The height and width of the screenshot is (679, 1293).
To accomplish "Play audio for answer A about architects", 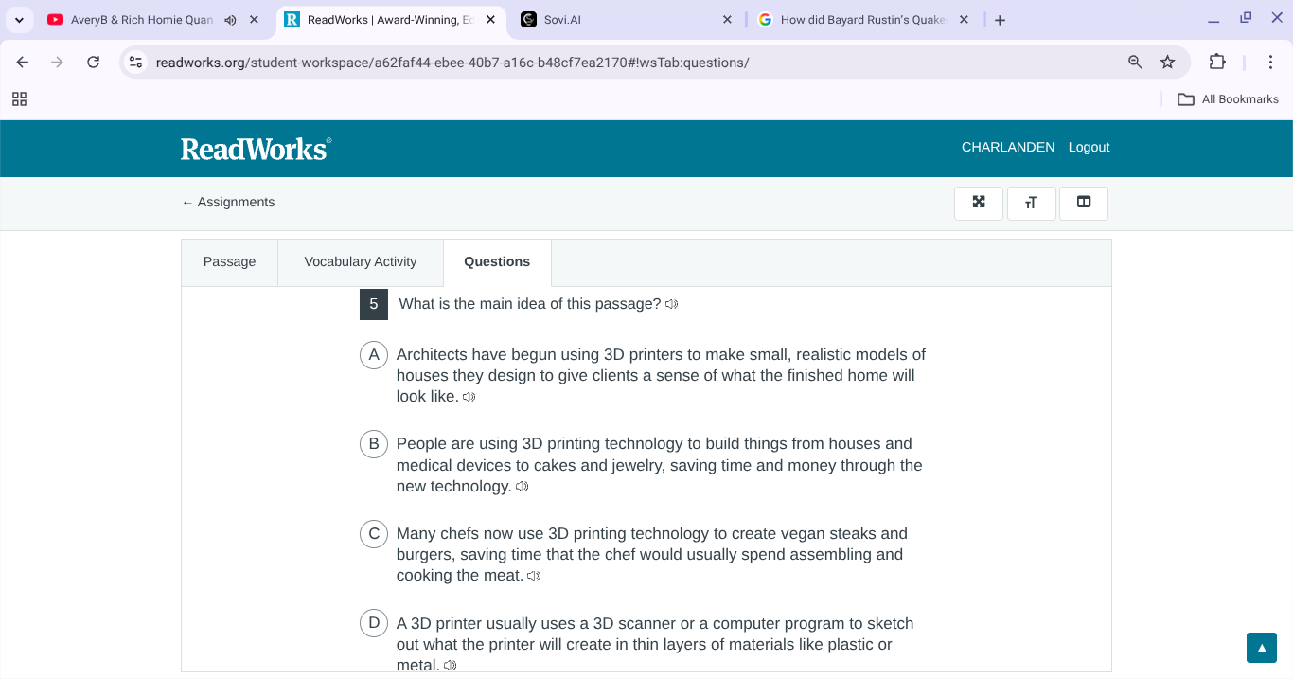I will (469, 397).
